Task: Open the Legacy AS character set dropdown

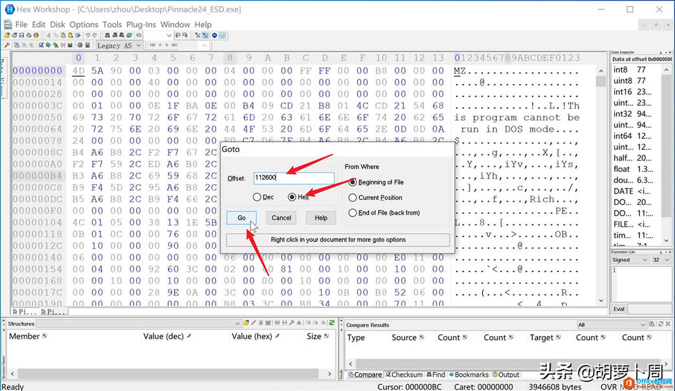Action: (x=119, y=45)
